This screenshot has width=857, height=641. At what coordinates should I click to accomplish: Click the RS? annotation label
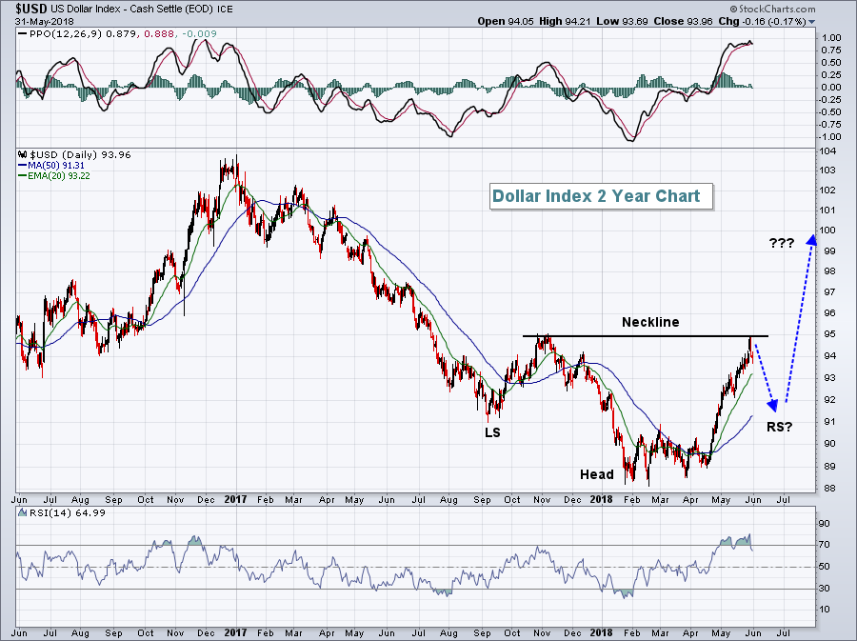click(779, 427)
